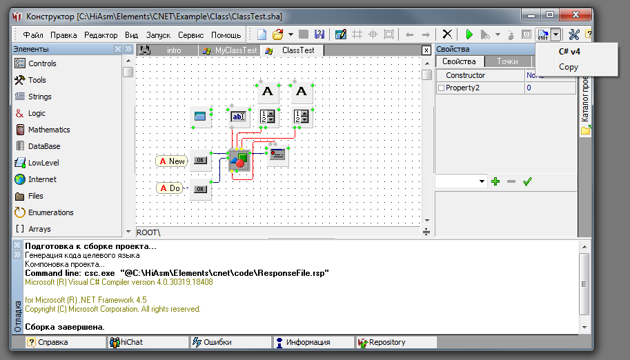The image size is (630, 360).
Task: Toggle the Property2 checkbox
Action: pos(441,88)
